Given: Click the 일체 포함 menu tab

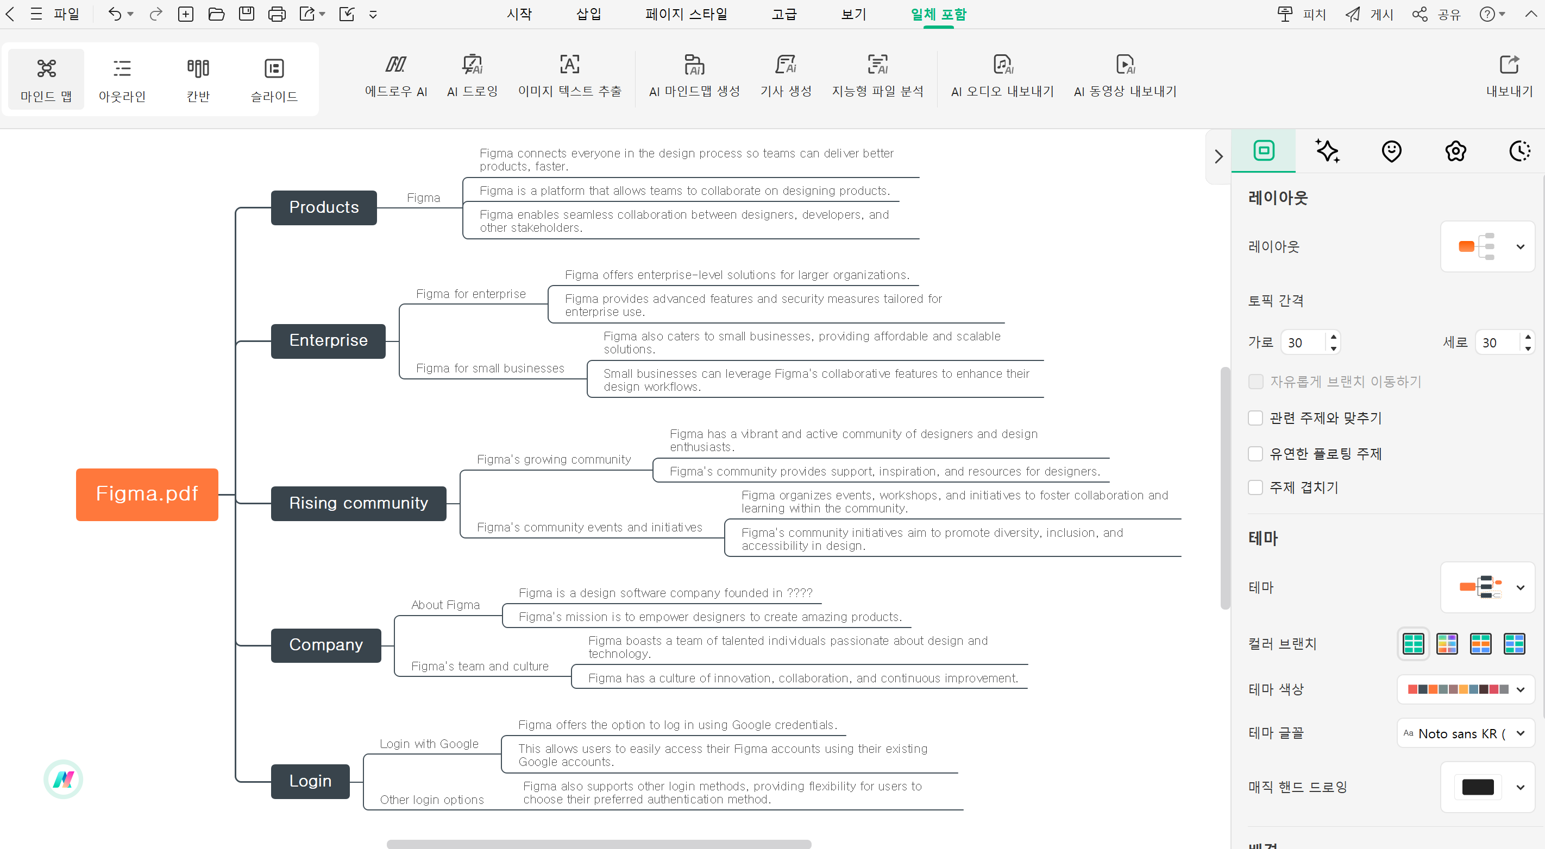Looking at the screenshot, I should [938, 15].
